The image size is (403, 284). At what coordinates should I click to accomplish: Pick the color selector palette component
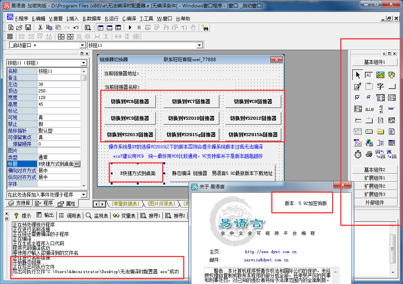[357, 143]
